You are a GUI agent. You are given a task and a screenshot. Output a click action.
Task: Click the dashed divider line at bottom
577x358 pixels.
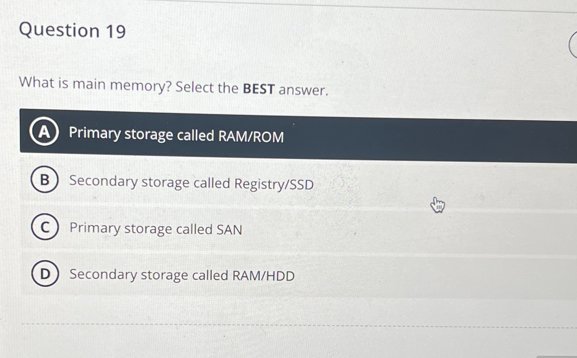(x=287, y=325)
